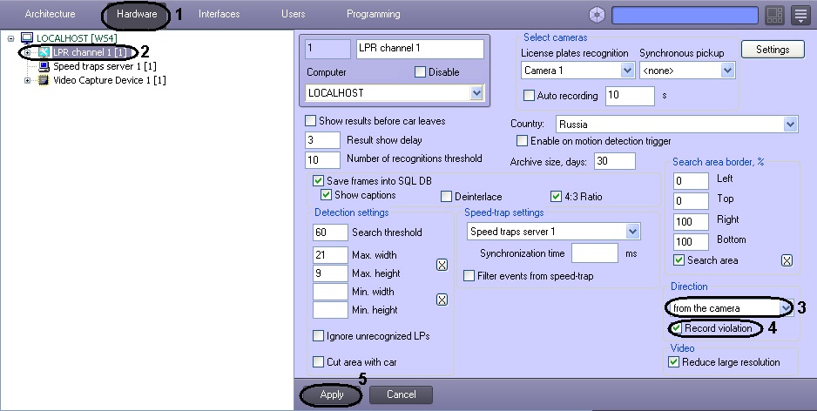Expand Video Capture Device 1 node
817x411 pixels.
pyautogui.click(x=27, y=80)
